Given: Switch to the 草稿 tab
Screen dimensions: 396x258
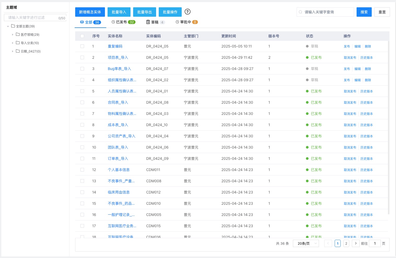Looking at the screenshot, I should click(156, 22).
